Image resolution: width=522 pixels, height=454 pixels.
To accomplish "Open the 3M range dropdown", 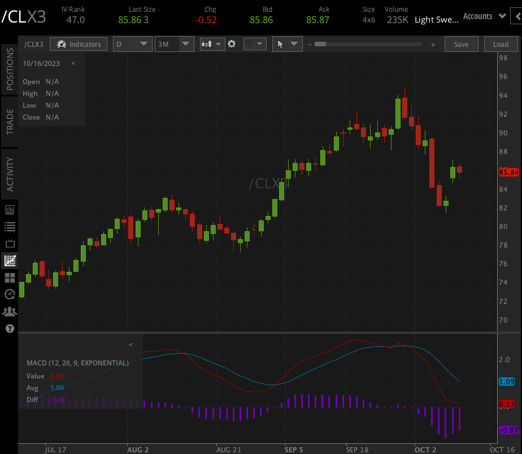I will tap(173, 44).
